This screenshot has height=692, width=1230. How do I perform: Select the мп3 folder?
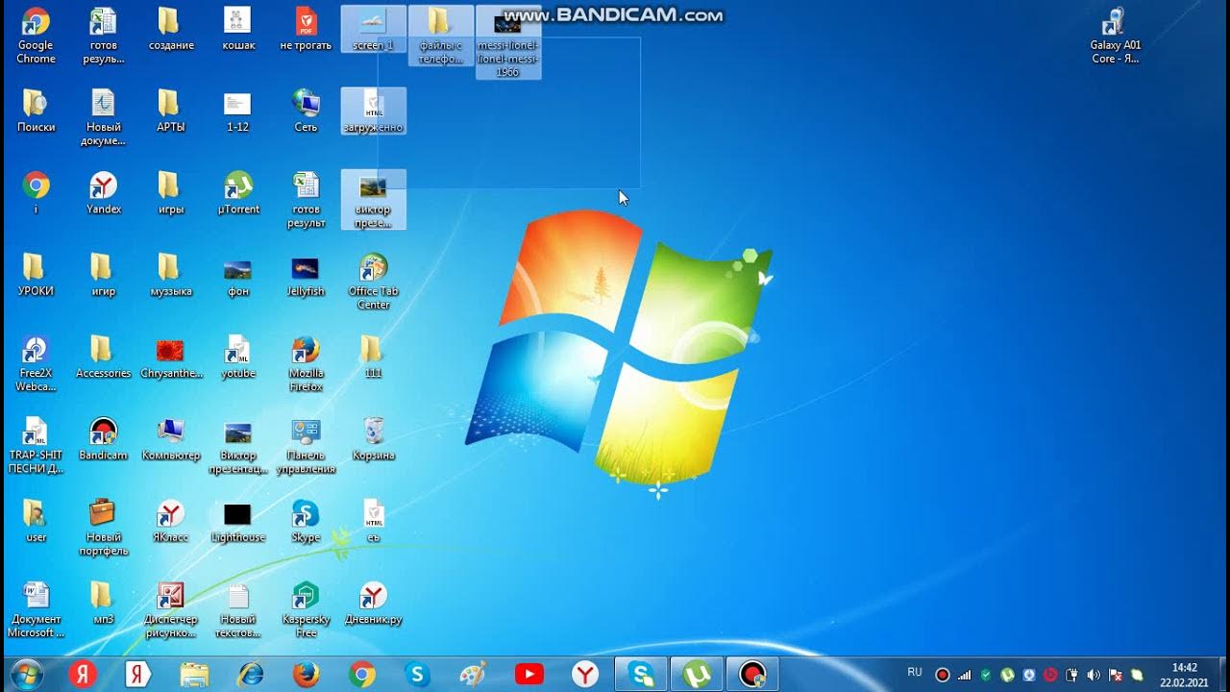pyautogui.click(x=103, y=603)
